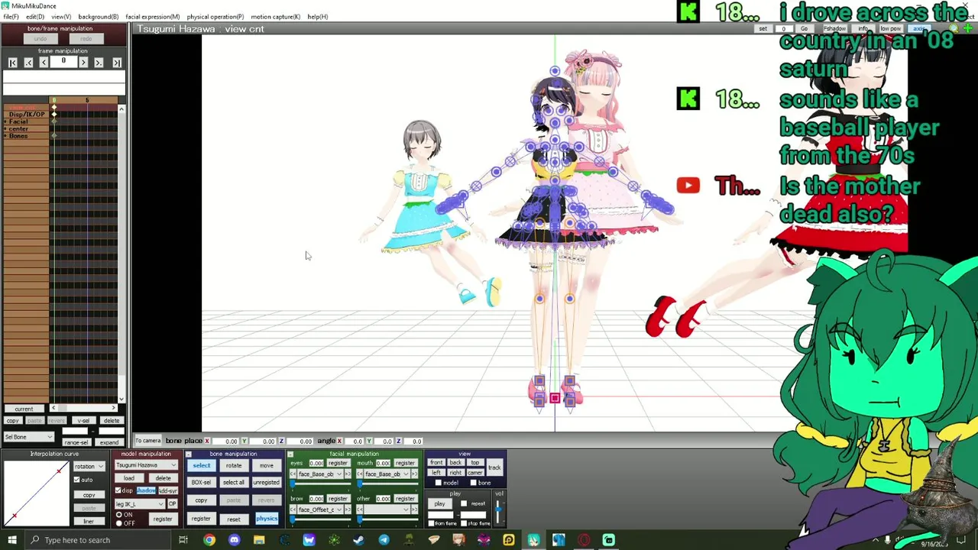Click eyes next morph >> button

tap(349, 474)
